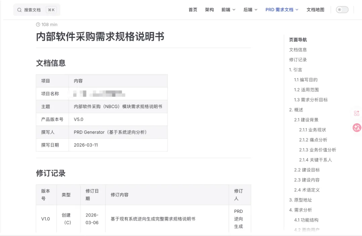362x236 pixels.
Task: Open the PRD 需求文档 dropdown
Action: (x=282, y=10)
